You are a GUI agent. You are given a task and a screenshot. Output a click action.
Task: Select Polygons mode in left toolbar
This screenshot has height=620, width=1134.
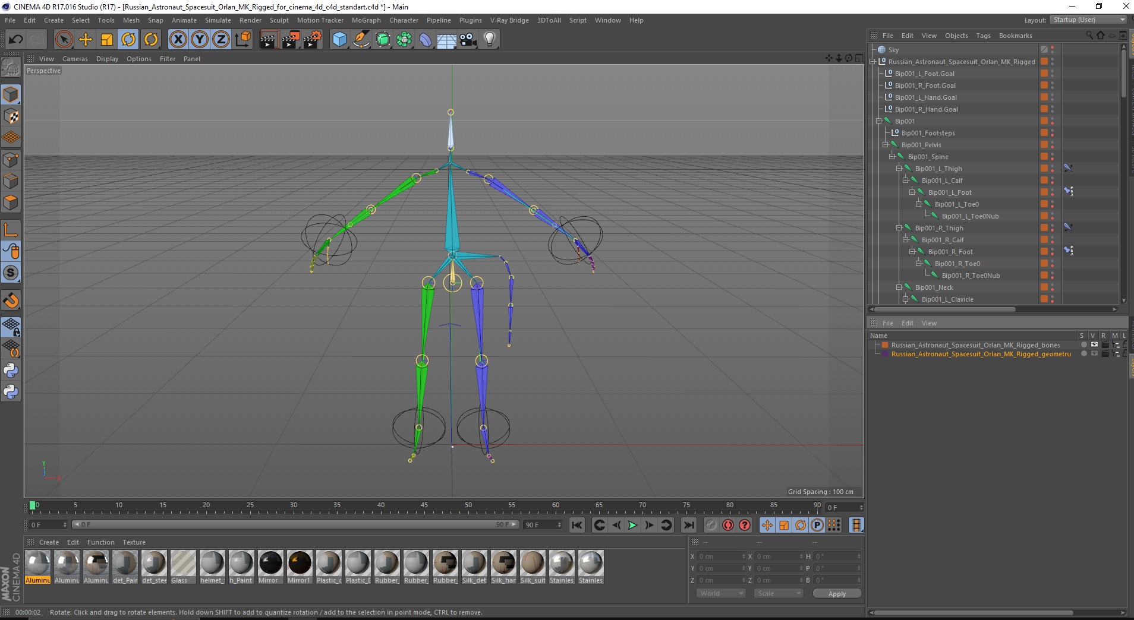11,203
